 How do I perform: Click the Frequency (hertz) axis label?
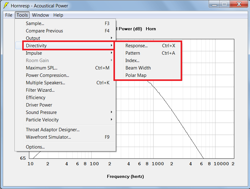coord(125,176)
